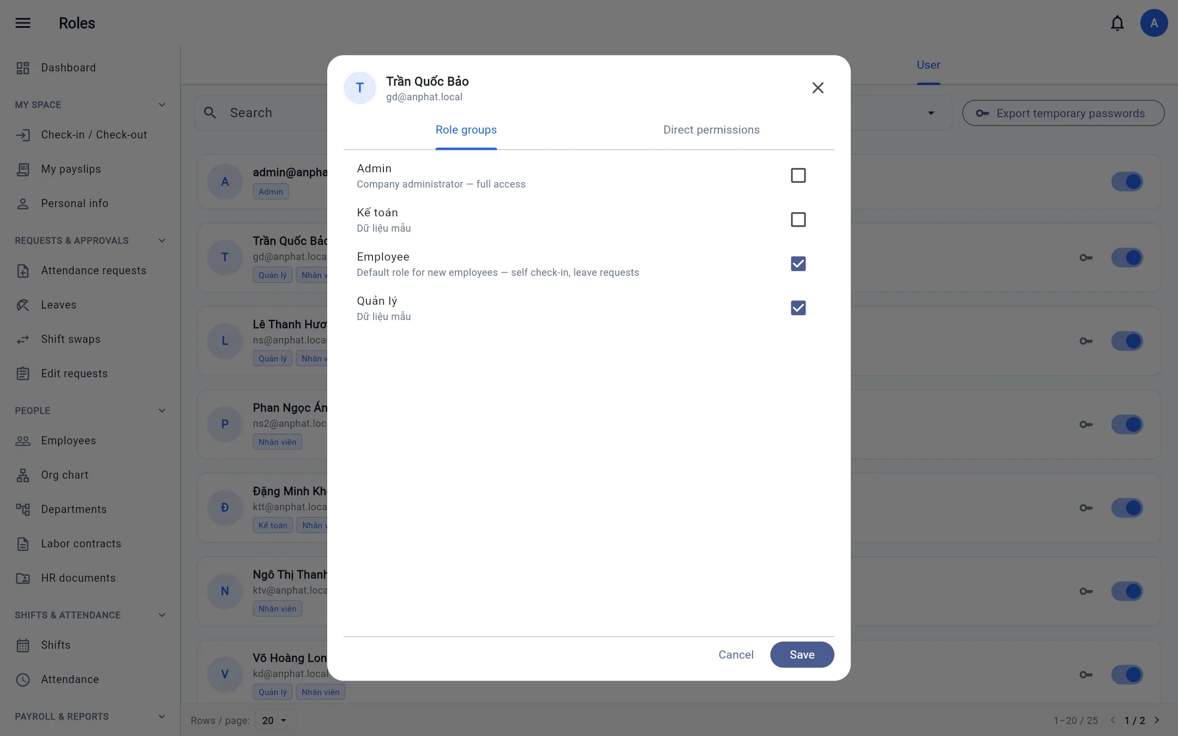This screenshot has width=1178, height=736.
Task: Collapse the REQUESTS & APPROVALS section
Action: click(161, 240)
